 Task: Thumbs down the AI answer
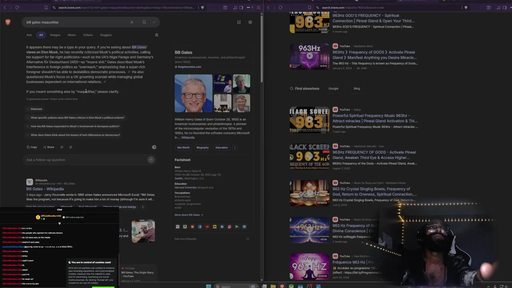click(71, 147)
